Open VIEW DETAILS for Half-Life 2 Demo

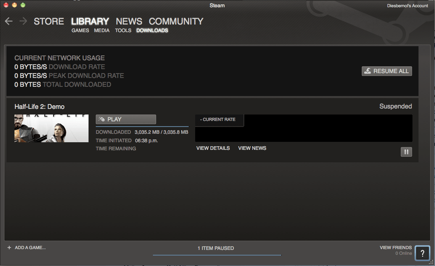click(x=213, y=148)
